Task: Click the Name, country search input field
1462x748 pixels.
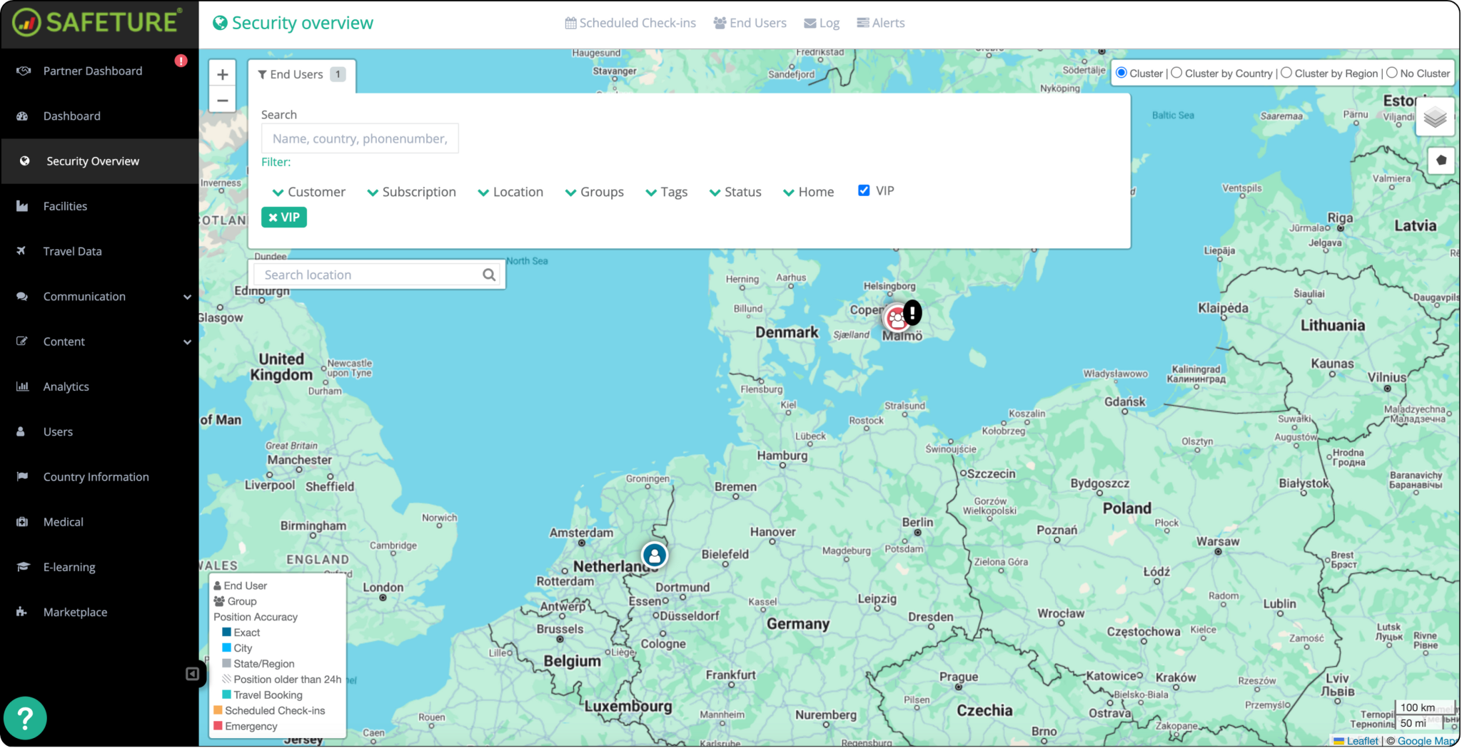Action: click(360, 138)
